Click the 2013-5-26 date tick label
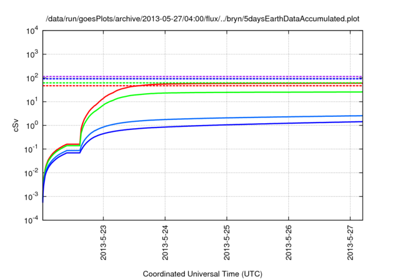400x280 pixels. point(289,242)
